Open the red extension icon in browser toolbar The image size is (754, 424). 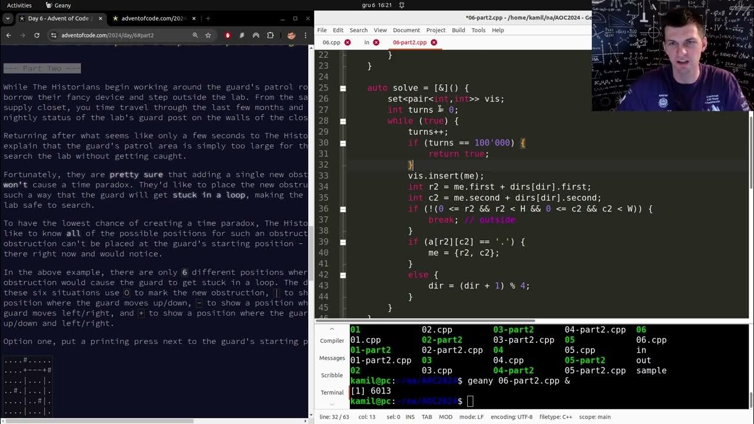(228, 35)
